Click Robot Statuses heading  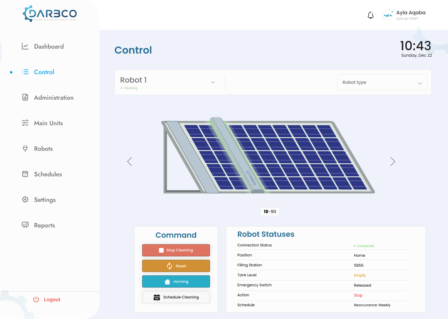point(266,234)
